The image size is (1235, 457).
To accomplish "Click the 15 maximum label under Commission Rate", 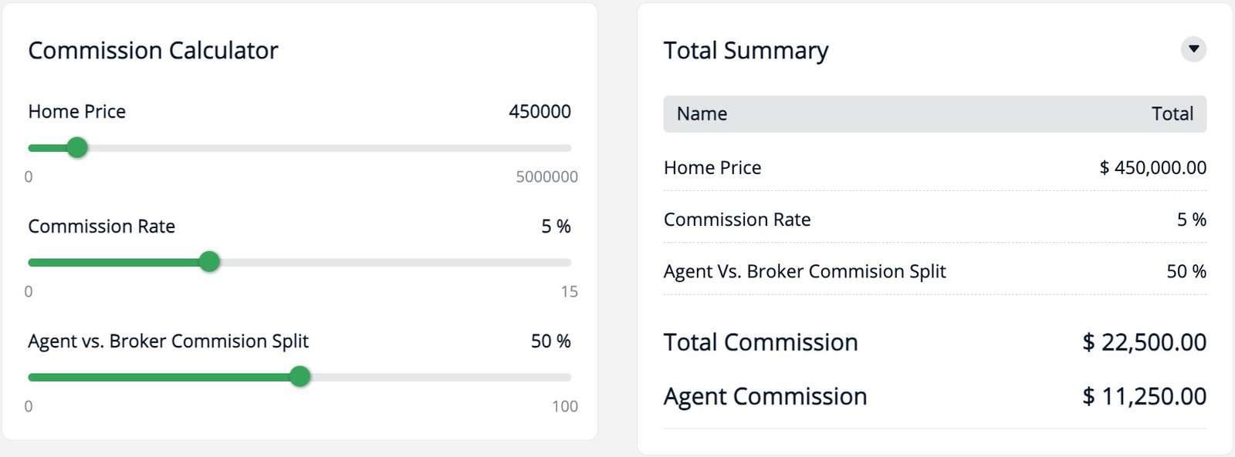I will click(569, 291).
